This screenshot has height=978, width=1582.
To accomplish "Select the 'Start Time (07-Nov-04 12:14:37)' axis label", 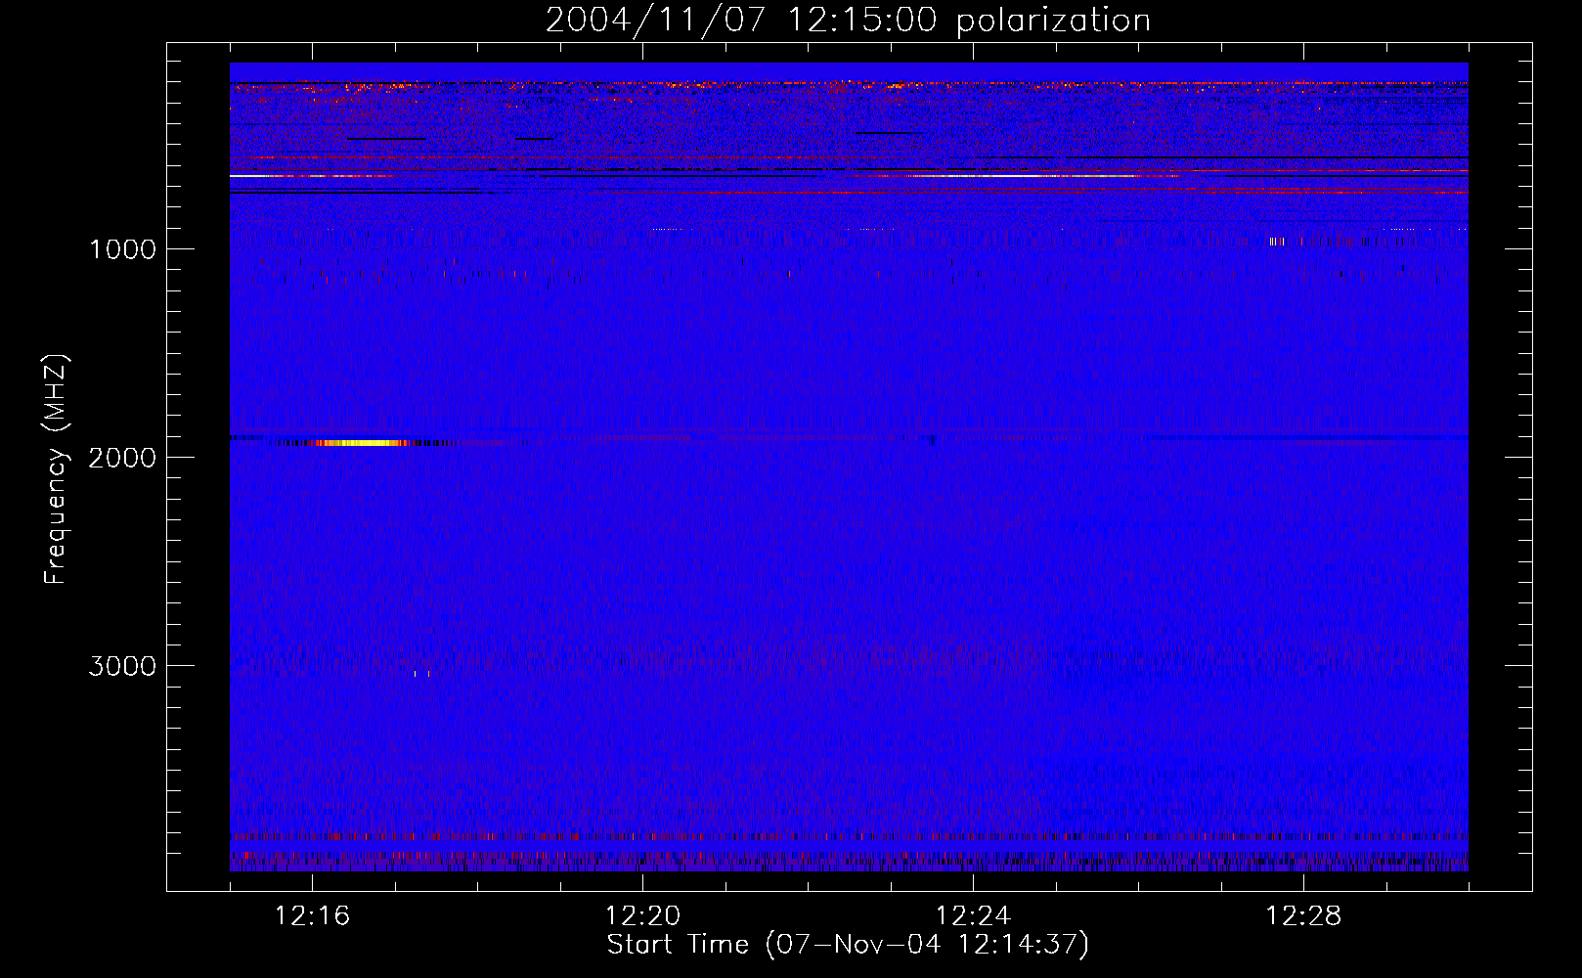I will tap(848, 945).
